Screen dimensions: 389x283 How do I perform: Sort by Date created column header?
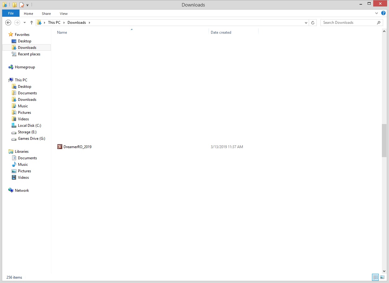click(x=221, y=32)
